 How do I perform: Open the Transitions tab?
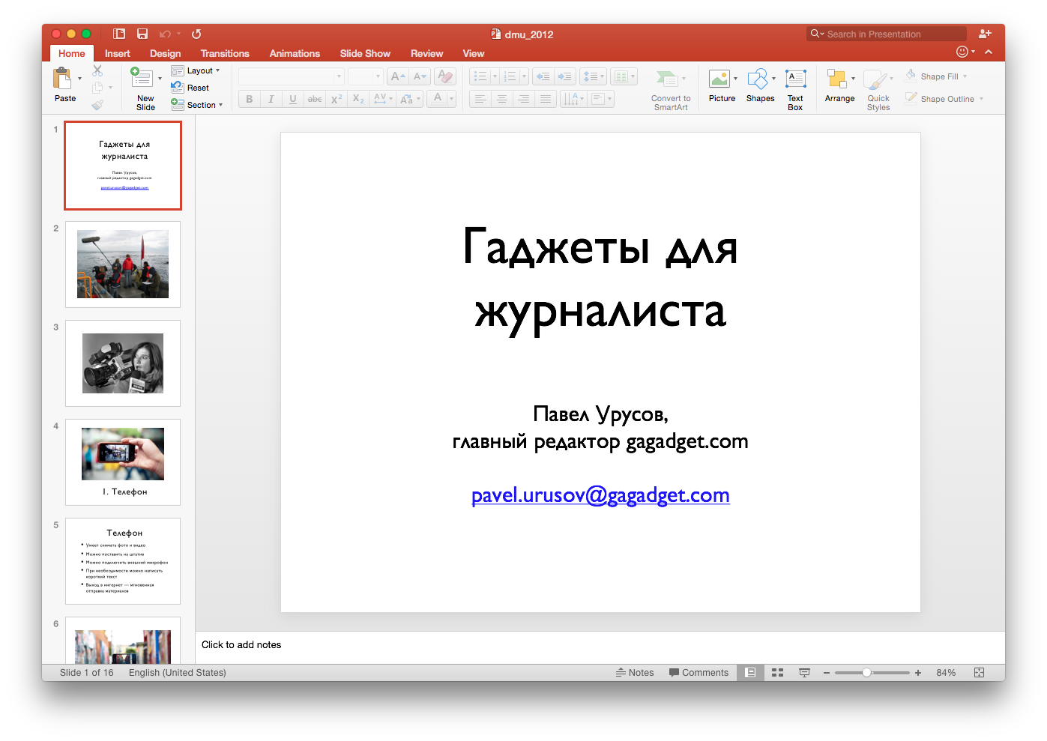(x=225, y=53)
